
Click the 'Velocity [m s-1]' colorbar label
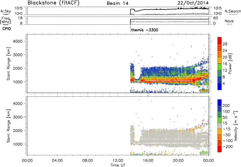[x=236, y=126]
